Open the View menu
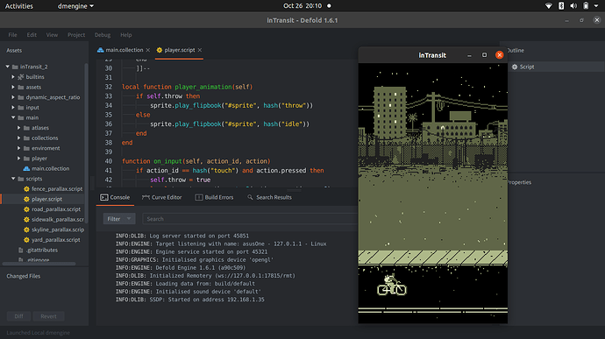This screenshot has width=605, height=339. (x=52, y=35)
